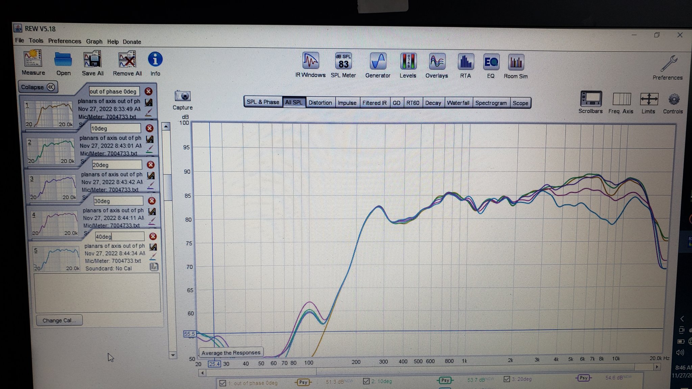692x389 pixels.
Task: Open graph Controls gear
Action: (x=674, y=100)
